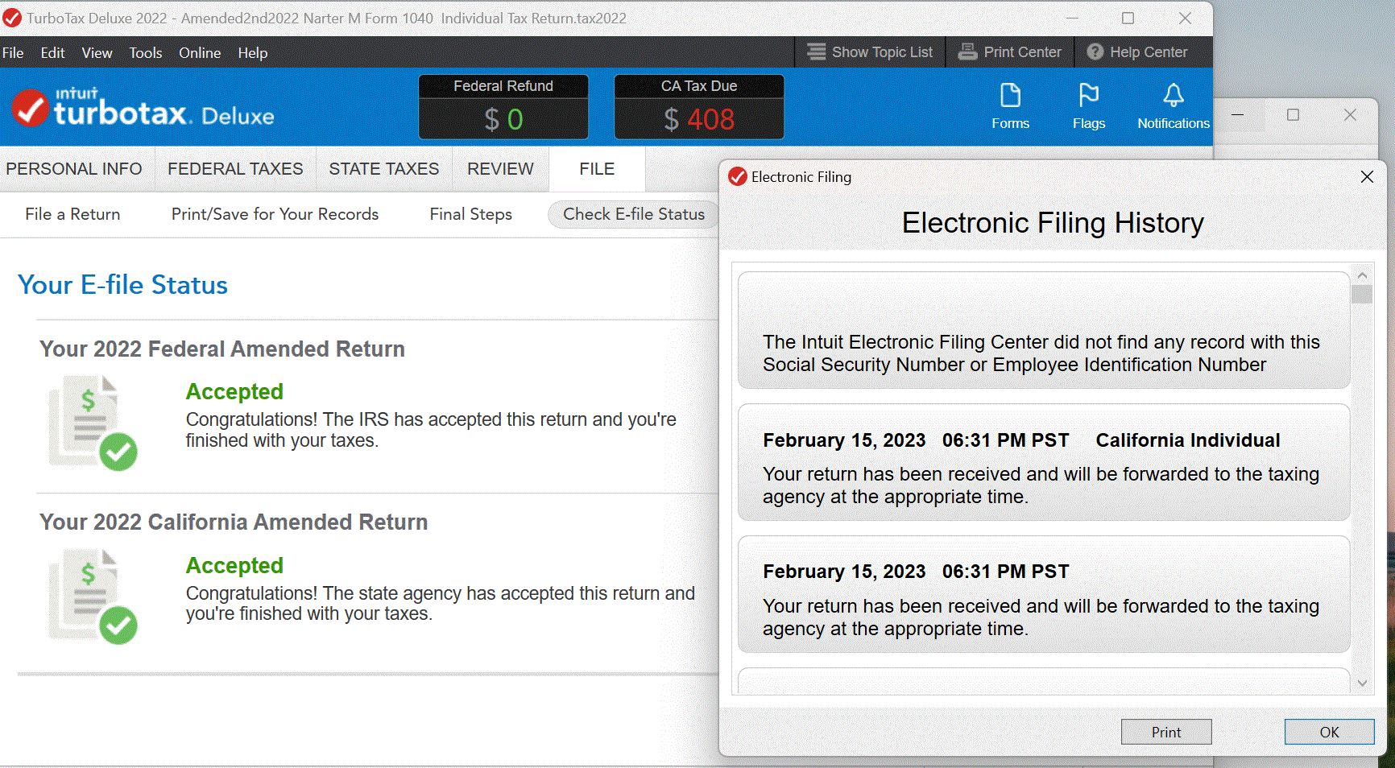Image resolution: width=1395 pixels, height=768 pixels.
Task: Go to the PERSONAL INFO tab
Action: click(x=74, y=169)
